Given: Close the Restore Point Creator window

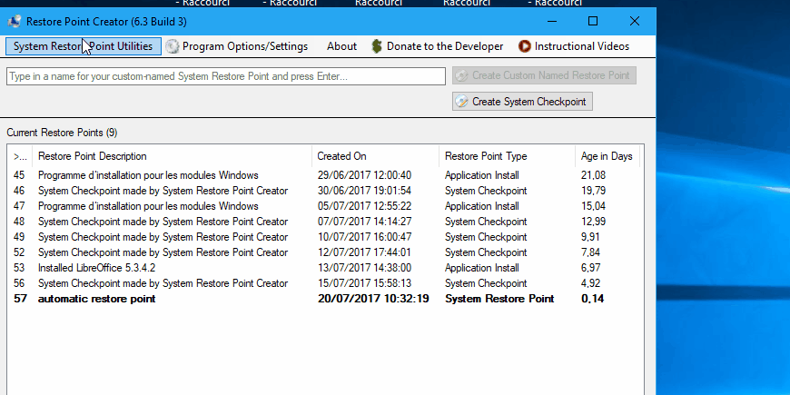Looking at the screenshot, I should tap(635, 21).
